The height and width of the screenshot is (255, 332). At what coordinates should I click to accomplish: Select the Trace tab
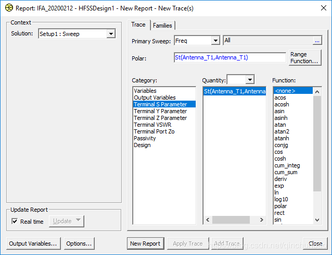click(138, 25)
